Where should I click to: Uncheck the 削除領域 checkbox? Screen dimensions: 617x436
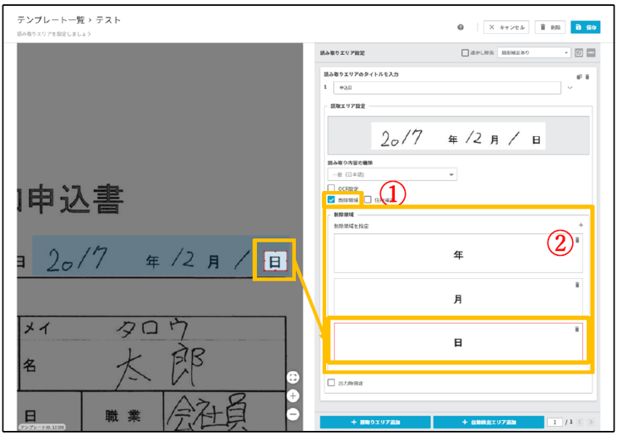[331, 199]
